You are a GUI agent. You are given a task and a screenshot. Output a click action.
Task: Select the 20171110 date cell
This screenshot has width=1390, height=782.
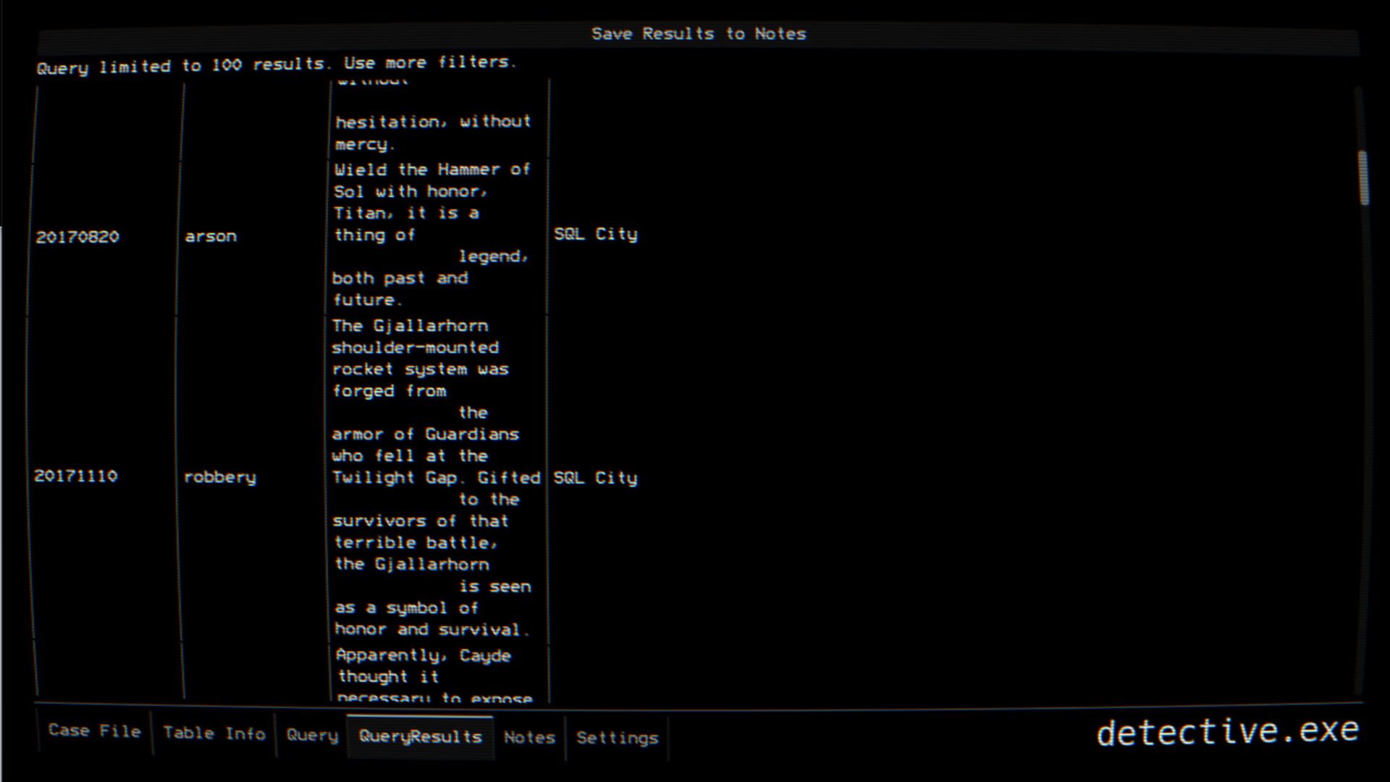[77, 476]
